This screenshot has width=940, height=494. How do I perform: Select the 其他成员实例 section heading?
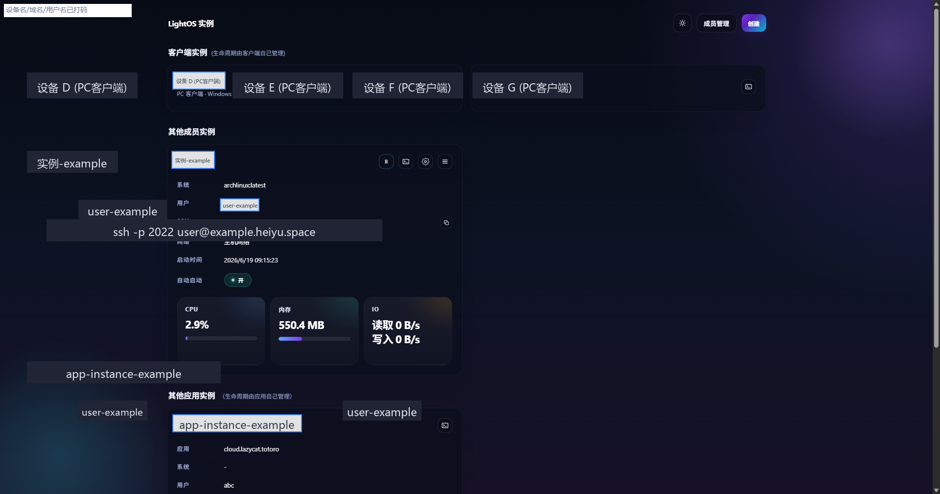191,132
